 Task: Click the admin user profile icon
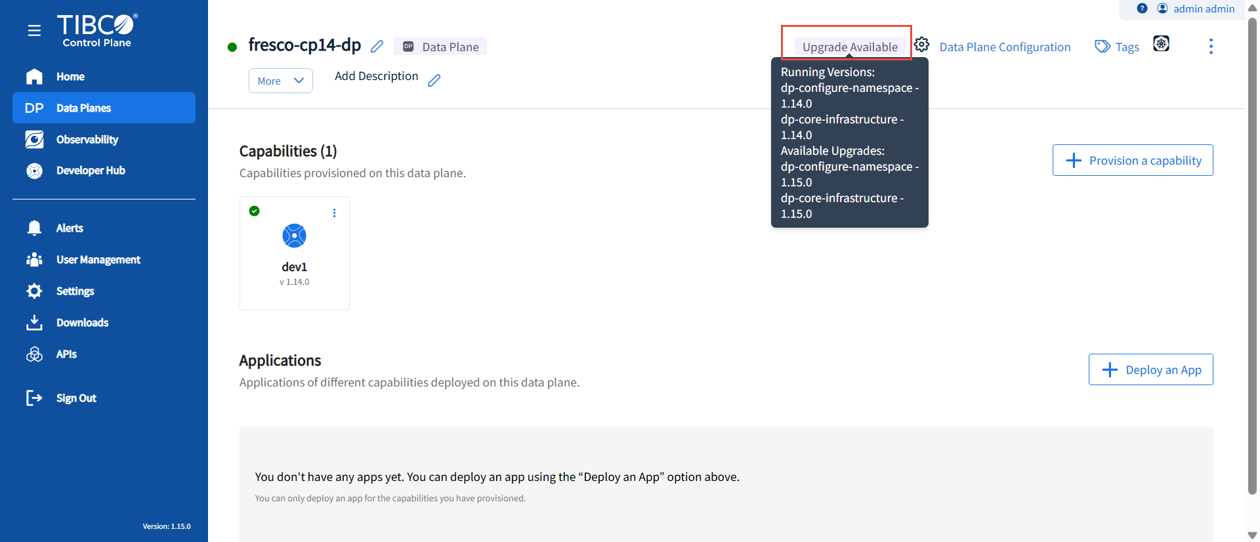tap(1162, 9)
